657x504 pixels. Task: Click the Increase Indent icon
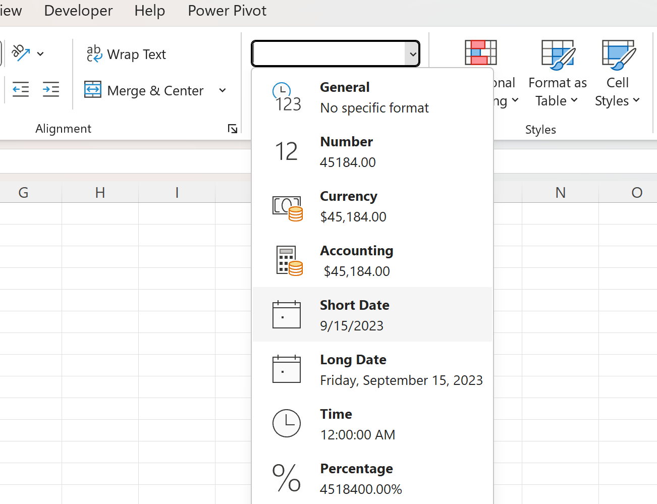click(50, 89)
